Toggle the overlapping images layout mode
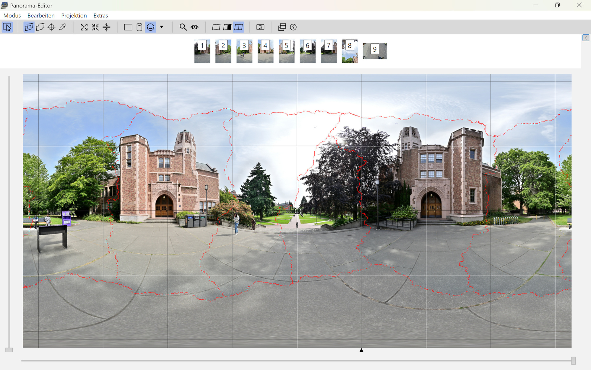 (x=29, y=27)
